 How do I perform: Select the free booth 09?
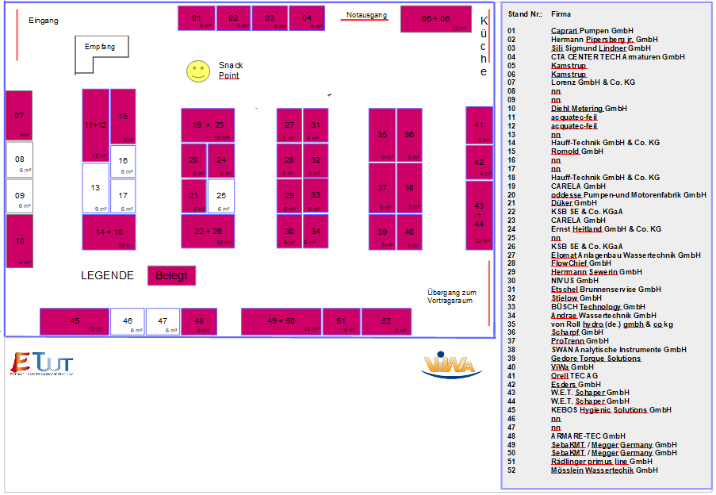click(x=20, y=196)
